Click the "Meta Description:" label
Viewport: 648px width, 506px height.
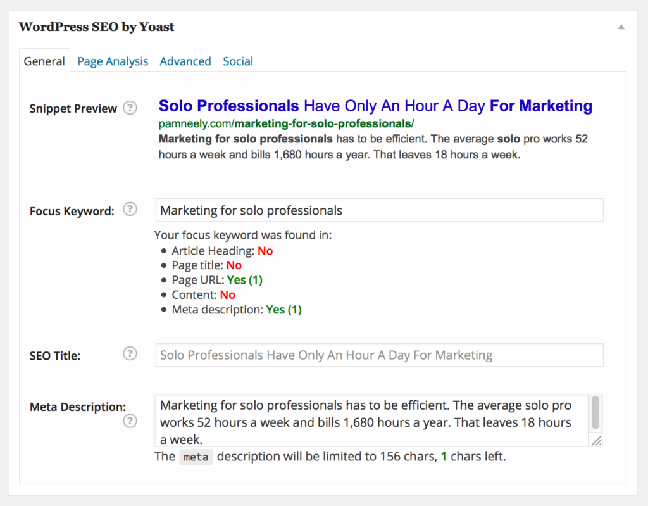point(78,407)
